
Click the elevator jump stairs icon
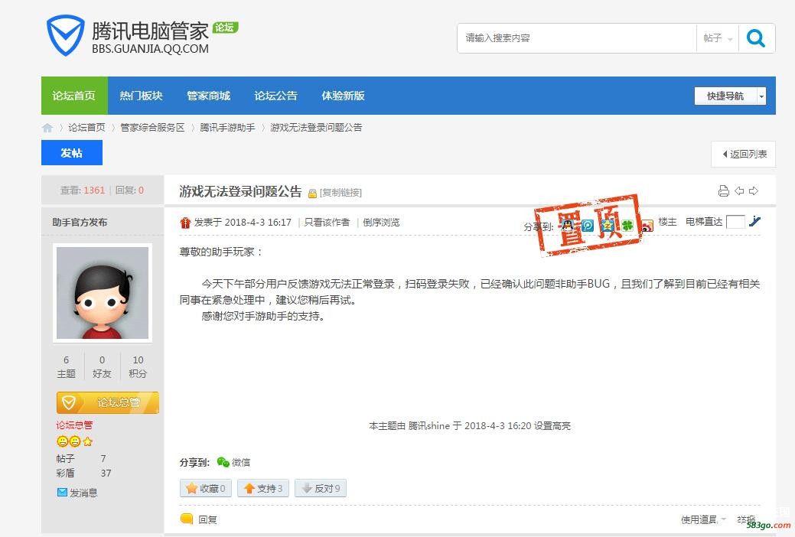point(755,221)
